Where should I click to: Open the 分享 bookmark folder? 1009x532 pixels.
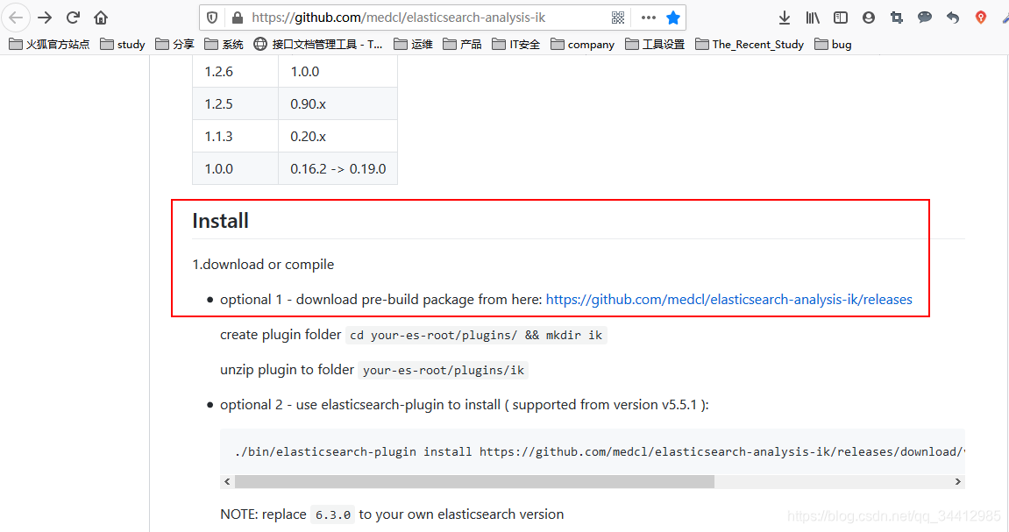tap(174, 45)
